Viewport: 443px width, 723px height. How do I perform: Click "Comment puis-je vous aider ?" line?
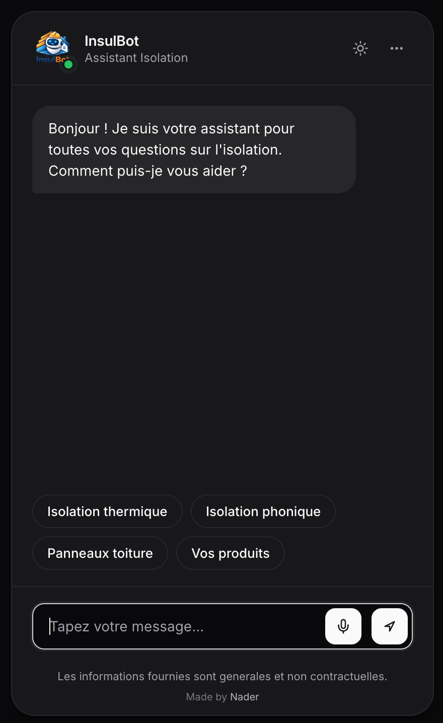(x=147, y=171)
